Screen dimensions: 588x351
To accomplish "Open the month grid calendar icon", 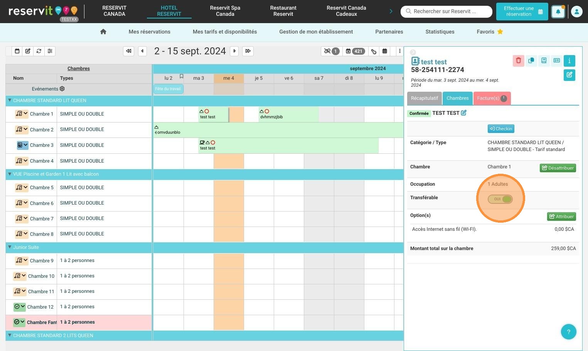I will point(385,51).
